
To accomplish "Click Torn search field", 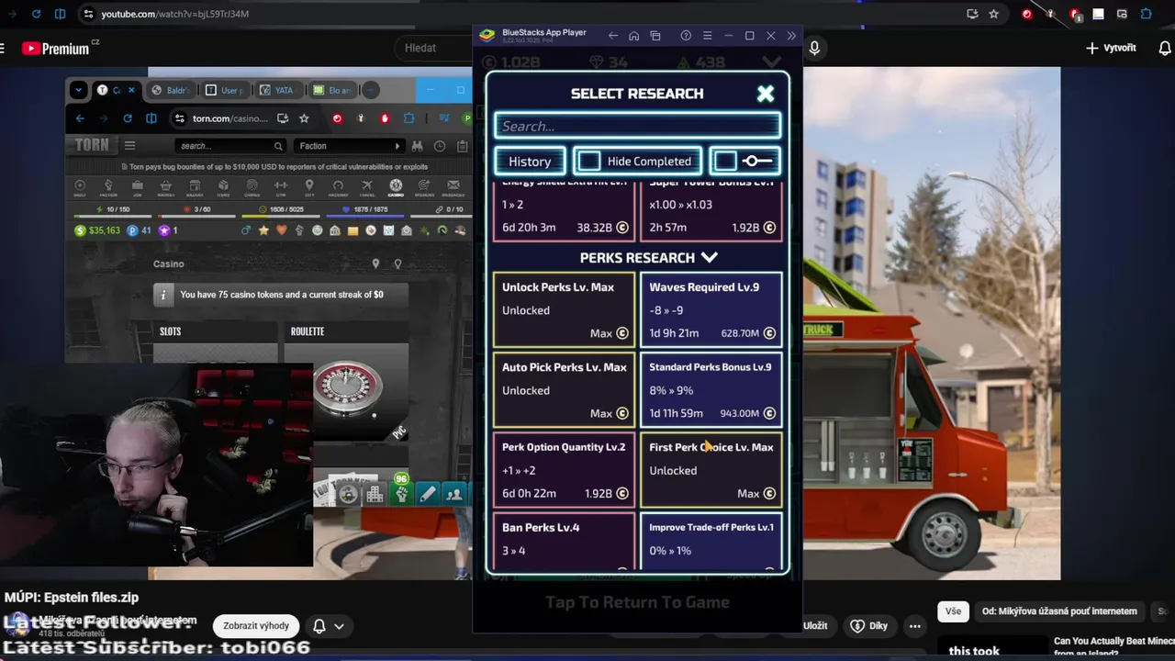I will (x=229, y=146).
